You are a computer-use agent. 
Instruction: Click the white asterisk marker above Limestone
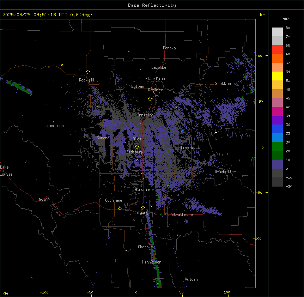click(x=54, y=122)
